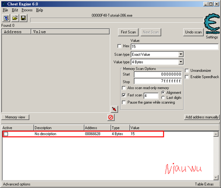This screenshot has height=188, width=221.
Task: Select the '4 Bytes' type cell in table
Action: point(117,134)
